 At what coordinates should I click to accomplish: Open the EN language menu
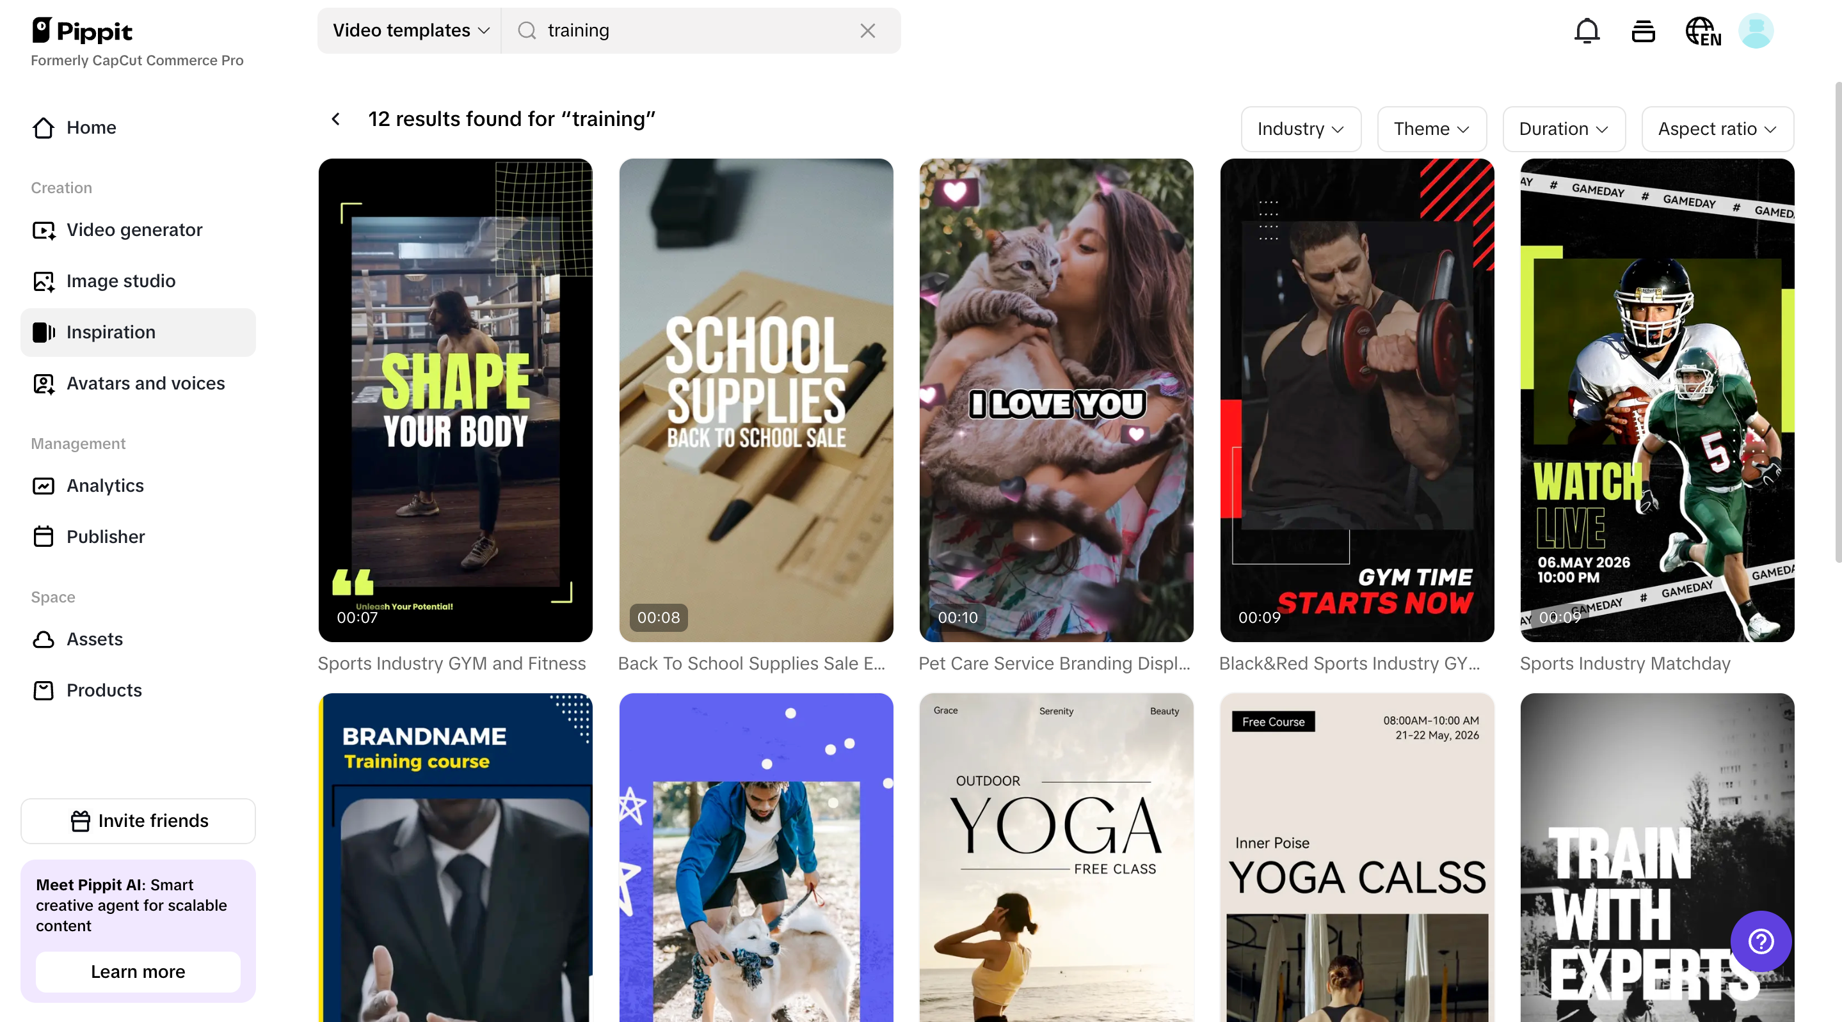1702,31
